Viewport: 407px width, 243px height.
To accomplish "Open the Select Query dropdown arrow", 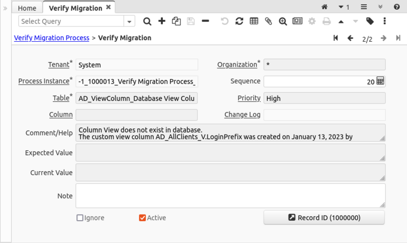I will [x=129, y=21].
